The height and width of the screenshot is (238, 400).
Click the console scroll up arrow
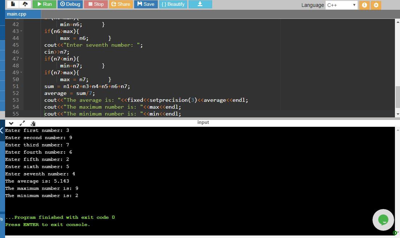[398, 130]
